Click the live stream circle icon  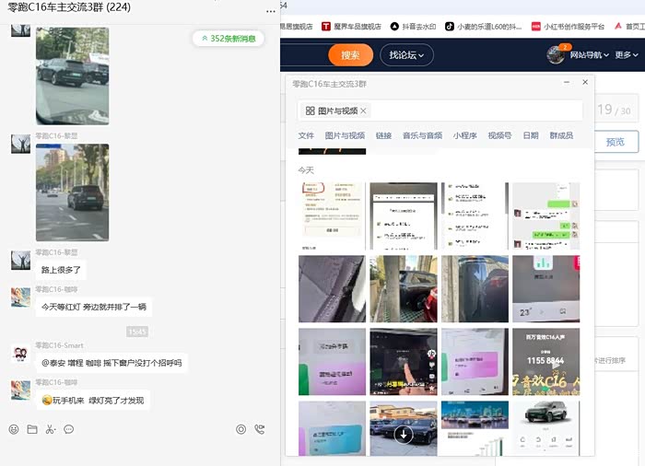pyautogui.click(x=241, y=429)
